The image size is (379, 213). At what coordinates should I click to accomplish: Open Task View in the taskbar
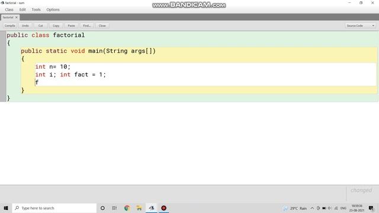(x=114, y=208)
